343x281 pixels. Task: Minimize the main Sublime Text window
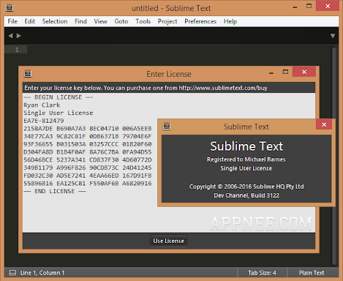(295, 7)
